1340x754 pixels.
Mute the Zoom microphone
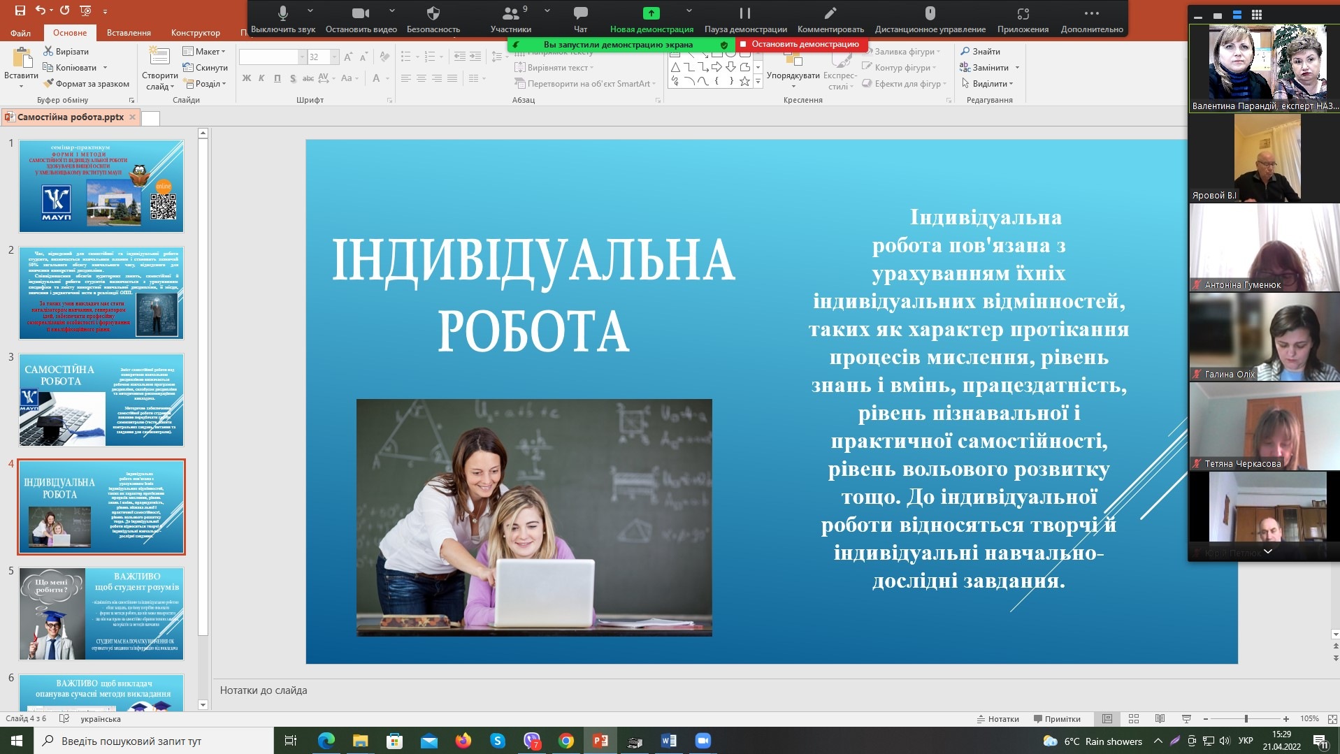tap(282, 14)
